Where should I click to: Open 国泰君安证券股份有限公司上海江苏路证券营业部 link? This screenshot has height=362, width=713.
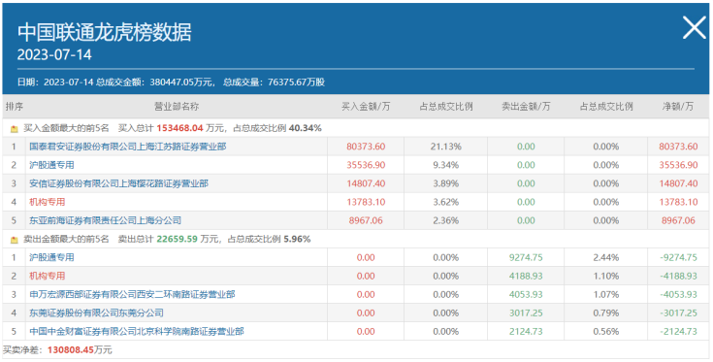pyautogui.click(x=128, y=147)
